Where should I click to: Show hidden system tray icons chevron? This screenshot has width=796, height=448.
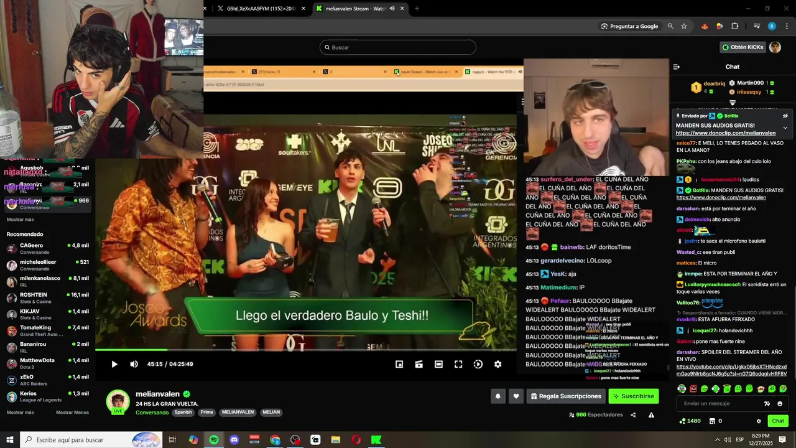[717, 440]
